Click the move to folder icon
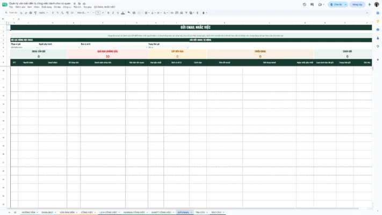382x215 pixels. coord(80,4)
